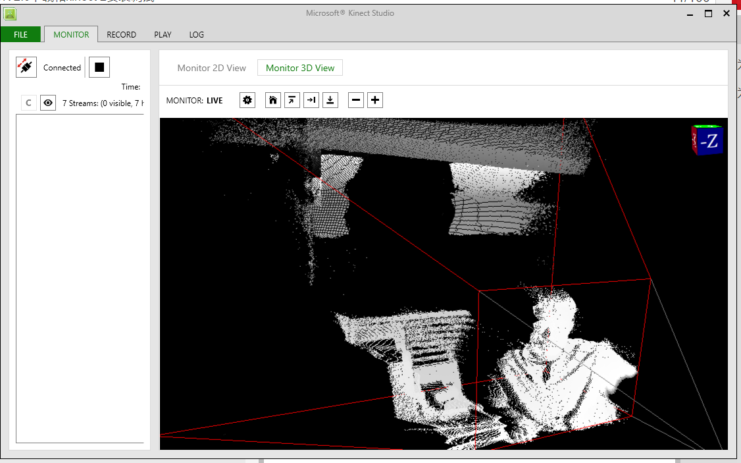Click the Kinect Studio taskbar icon
Screen dimensions: 741x463
(x=10, y=14)
